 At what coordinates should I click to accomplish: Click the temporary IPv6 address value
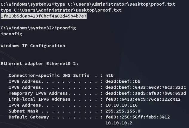[145, 93]
